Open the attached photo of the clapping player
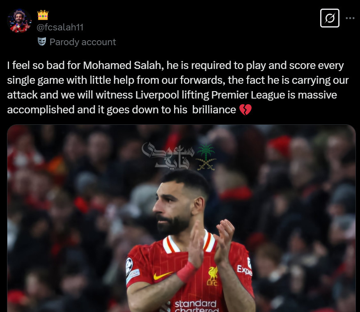This screenshot has height=312, width=360. (x=181, y=218)
